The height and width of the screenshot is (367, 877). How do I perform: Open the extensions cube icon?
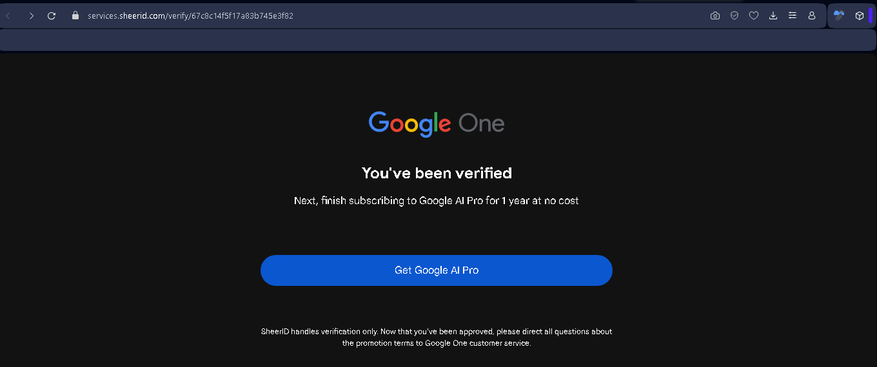coord(859,15)
